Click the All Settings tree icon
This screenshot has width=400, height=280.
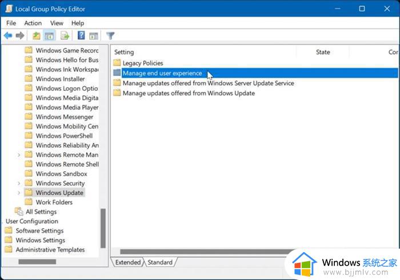pos(19,211)
